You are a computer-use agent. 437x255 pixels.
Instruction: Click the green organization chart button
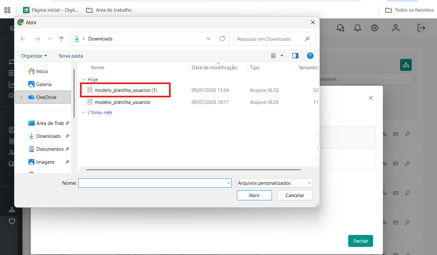coord(406,65)
